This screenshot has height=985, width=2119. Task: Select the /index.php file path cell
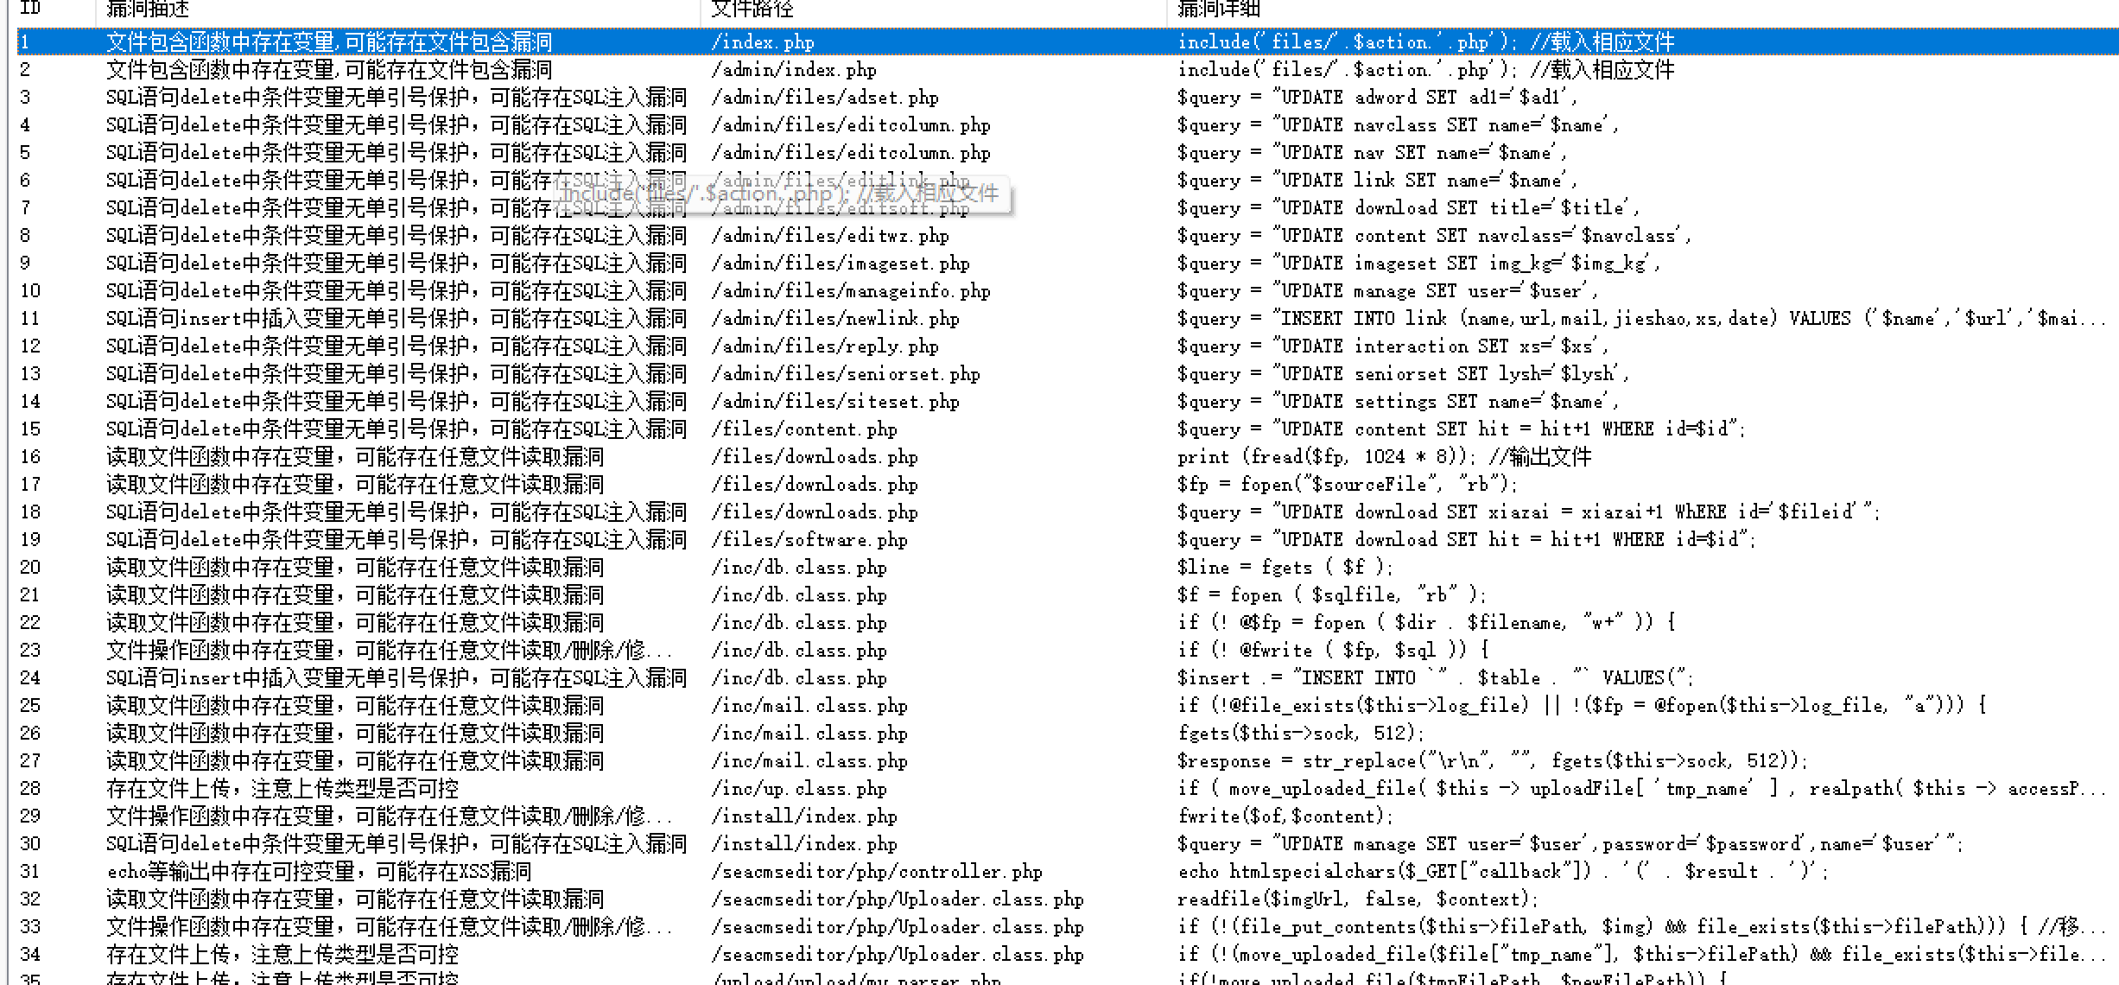click(x=763, y=41)
